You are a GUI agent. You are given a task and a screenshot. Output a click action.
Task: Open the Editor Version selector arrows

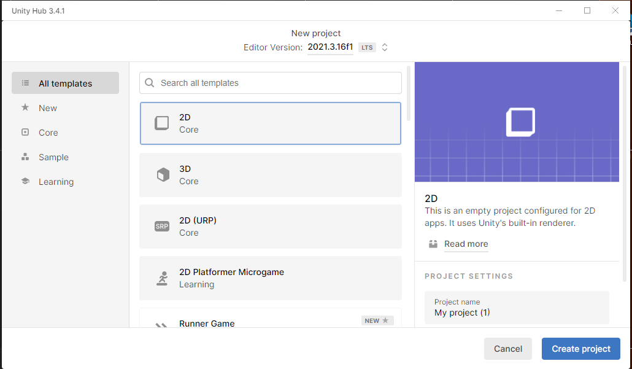[x=385, y=47]
